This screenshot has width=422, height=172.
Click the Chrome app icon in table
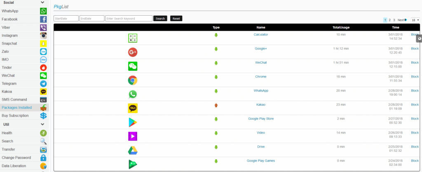coord(133,80)
